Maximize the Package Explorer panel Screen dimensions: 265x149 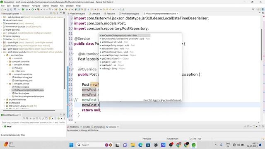click(x=64, y=13)
